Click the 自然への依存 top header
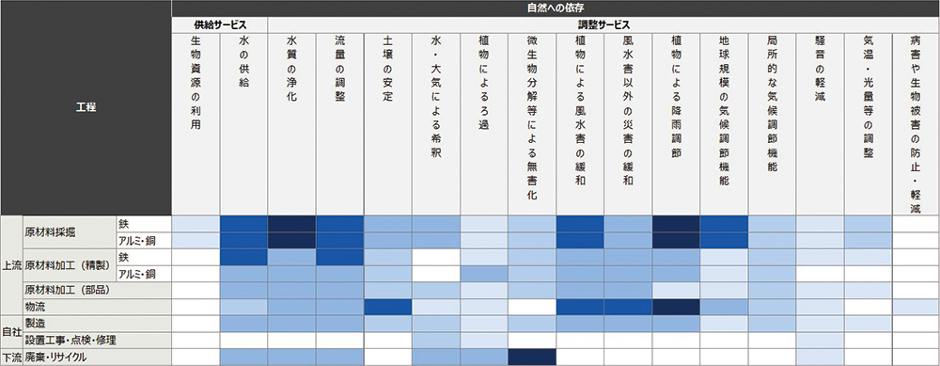This screenshot has width=940, height=366. [x=556, y=8]
